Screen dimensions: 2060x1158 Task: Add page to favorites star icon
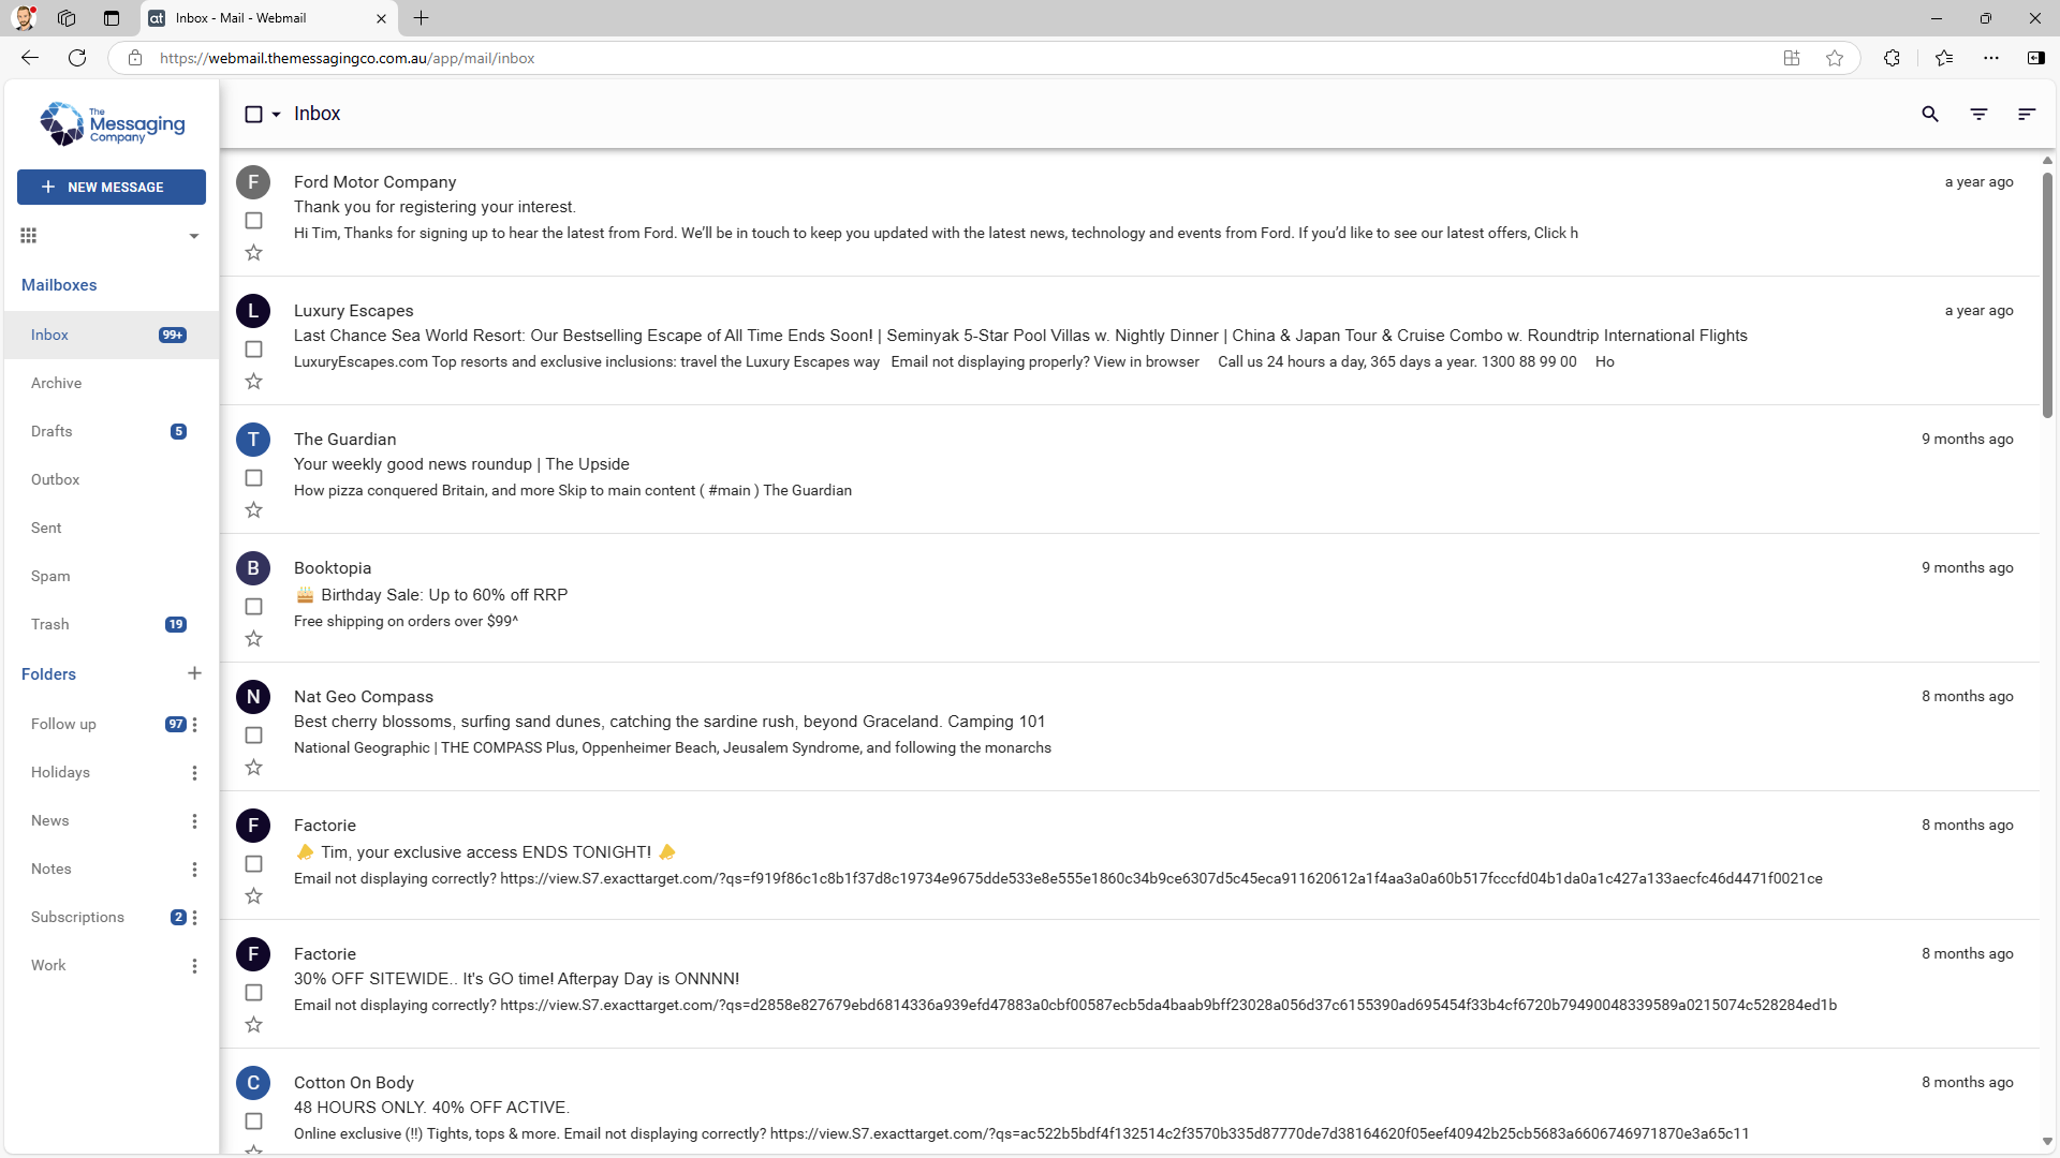click(x=1834, y=58)
